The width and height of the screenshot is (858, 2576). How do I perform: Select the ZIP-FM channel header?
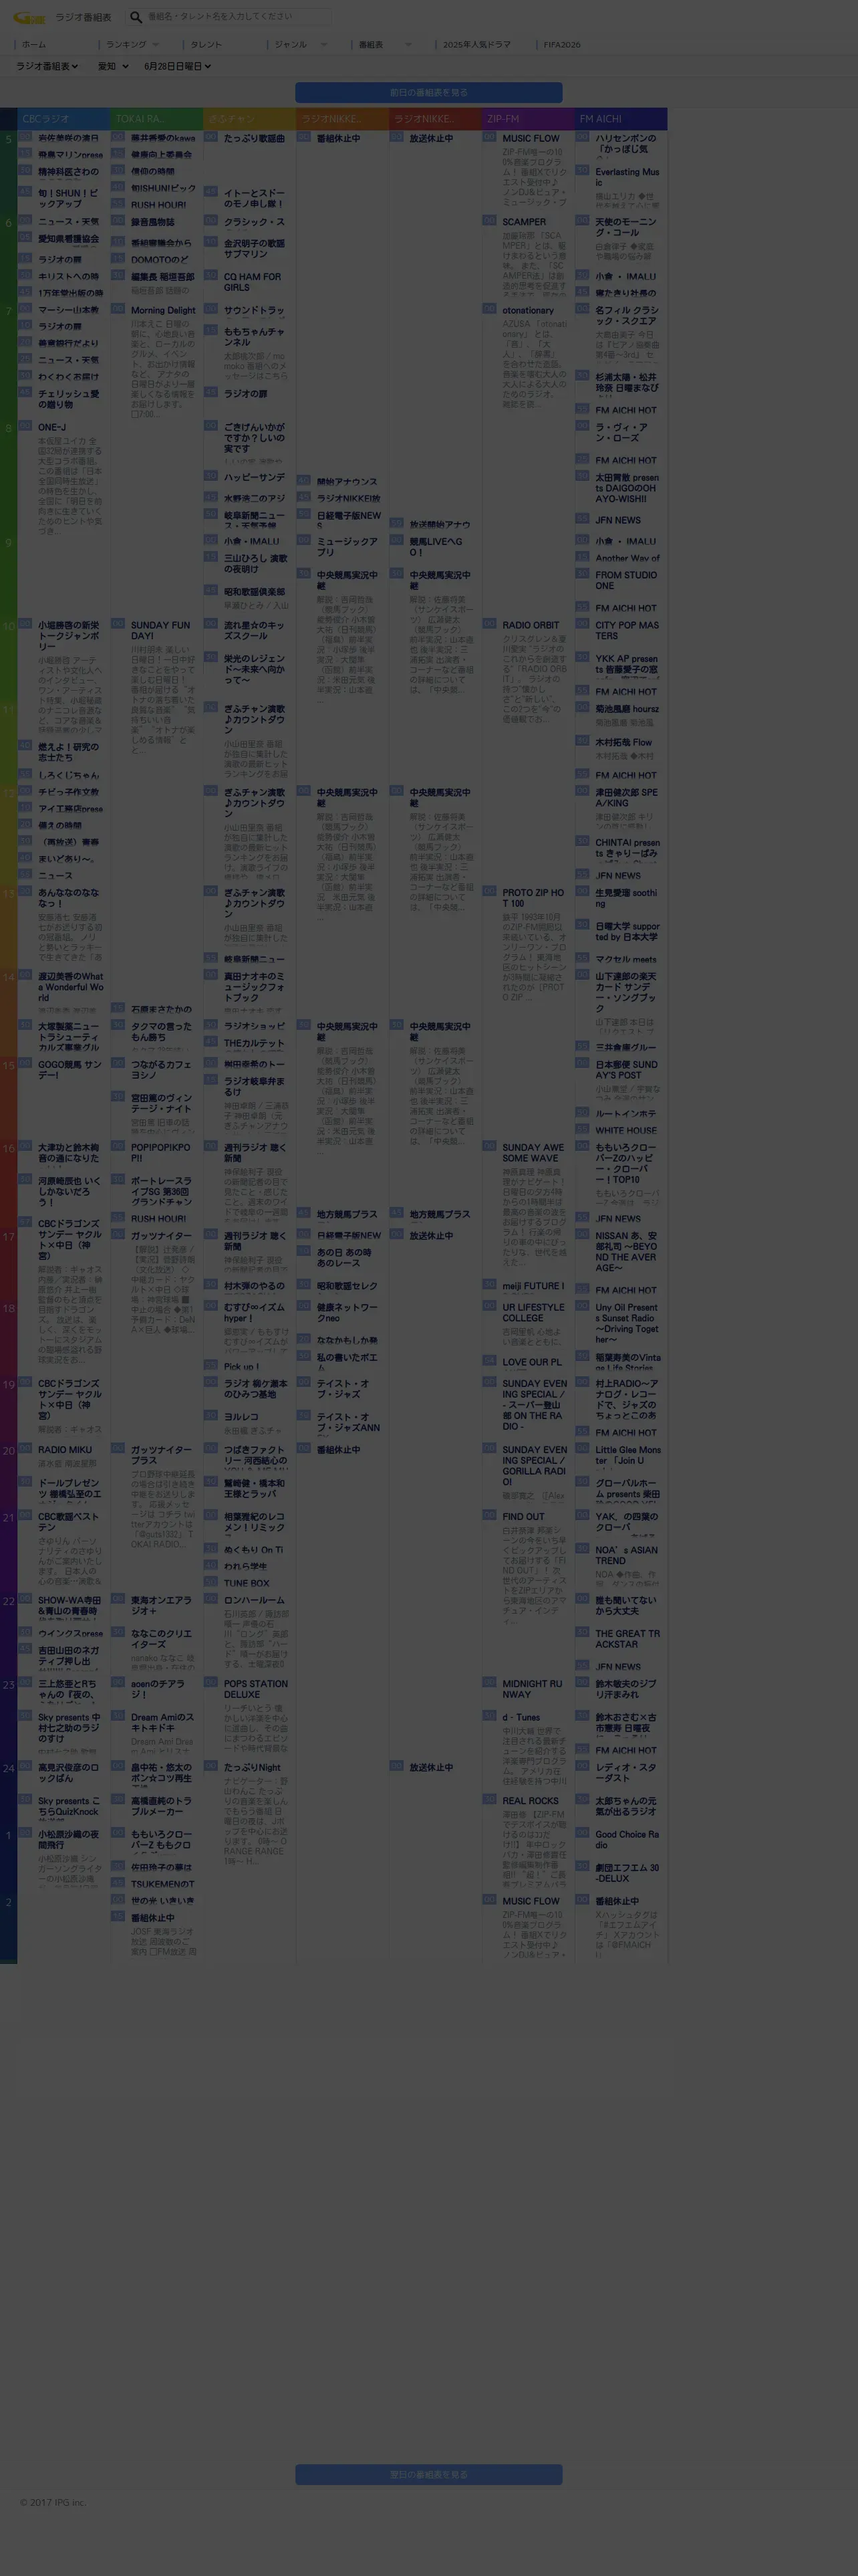(529, 119)
